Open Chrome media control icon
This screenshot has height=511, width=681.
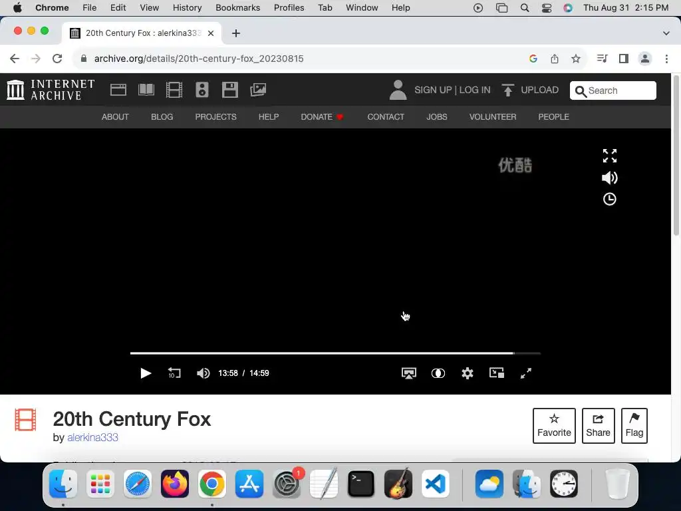[602, 59]
